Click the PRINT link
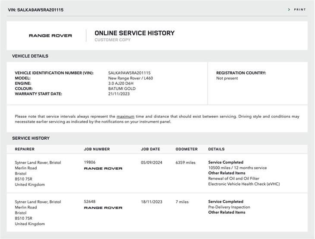The width and height of the screenshot is (315, 239). [300, 9]
